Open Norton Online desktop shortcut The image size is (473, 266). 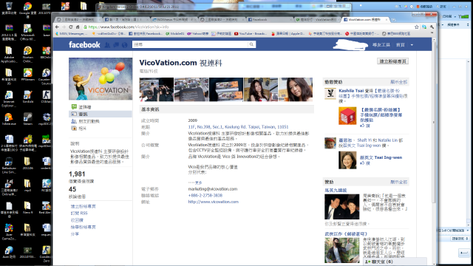tap(27, 54)
